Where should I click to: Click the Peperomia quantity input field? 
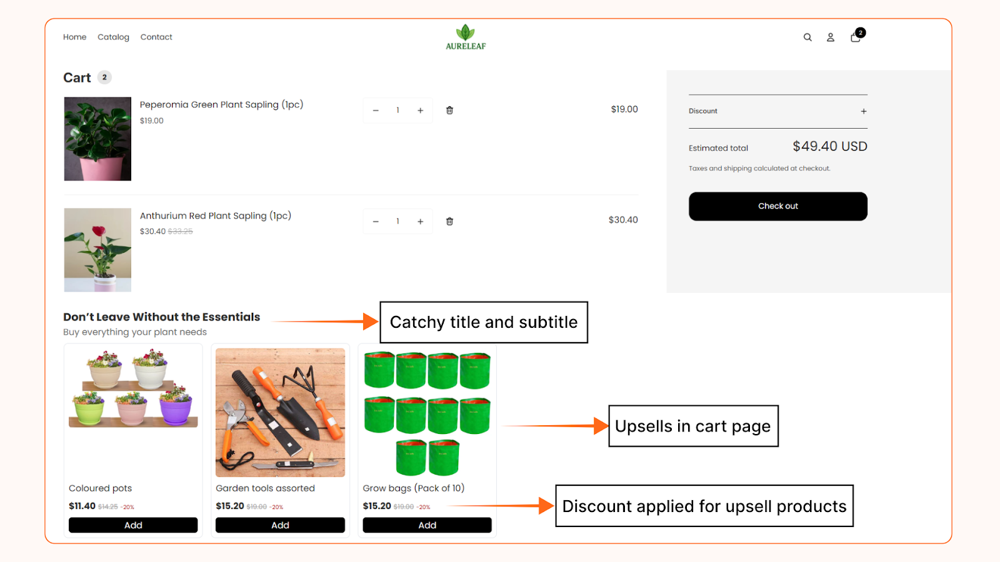pyautogui.click(x=397, y=110)
